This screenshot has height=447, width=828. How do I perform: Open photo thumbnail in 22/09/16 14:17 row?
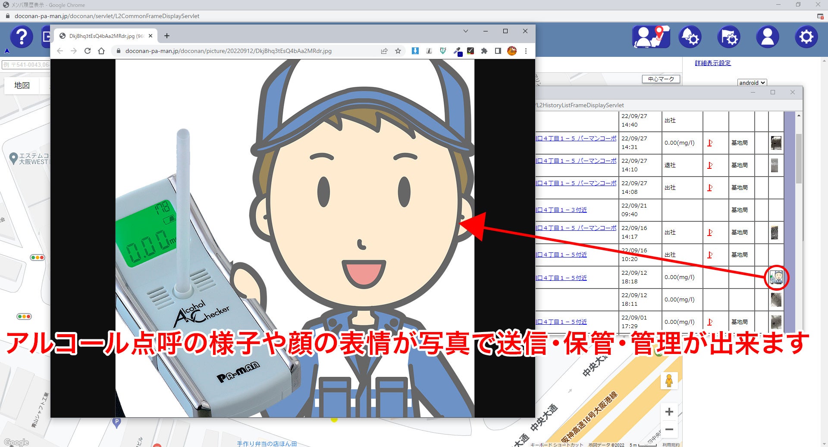click(x=775, y=233)
